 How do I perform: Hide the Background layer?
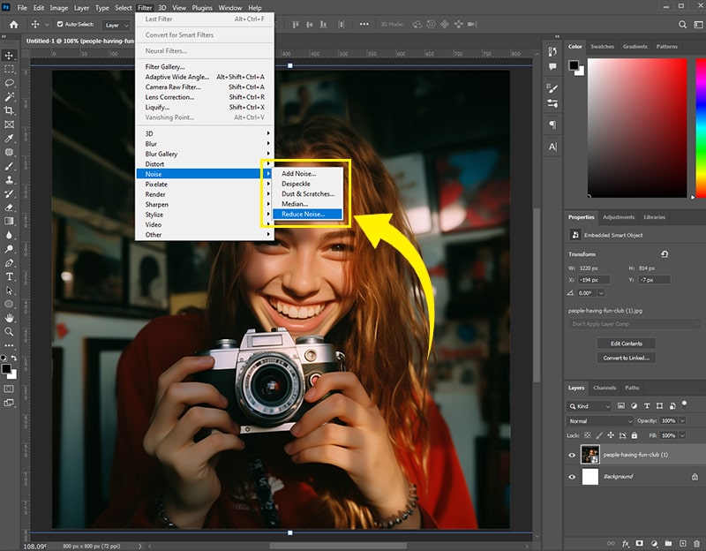[x=572, y=477]
